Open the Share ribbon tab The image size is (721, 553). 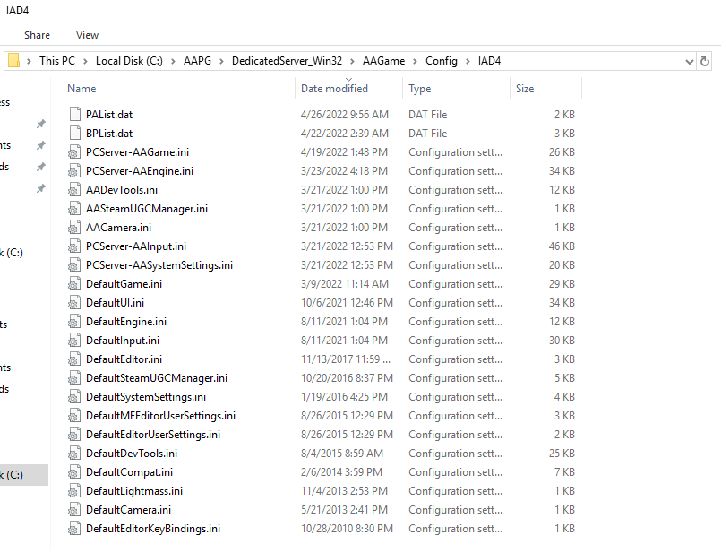pyautogui.click(x=37, y=35)
